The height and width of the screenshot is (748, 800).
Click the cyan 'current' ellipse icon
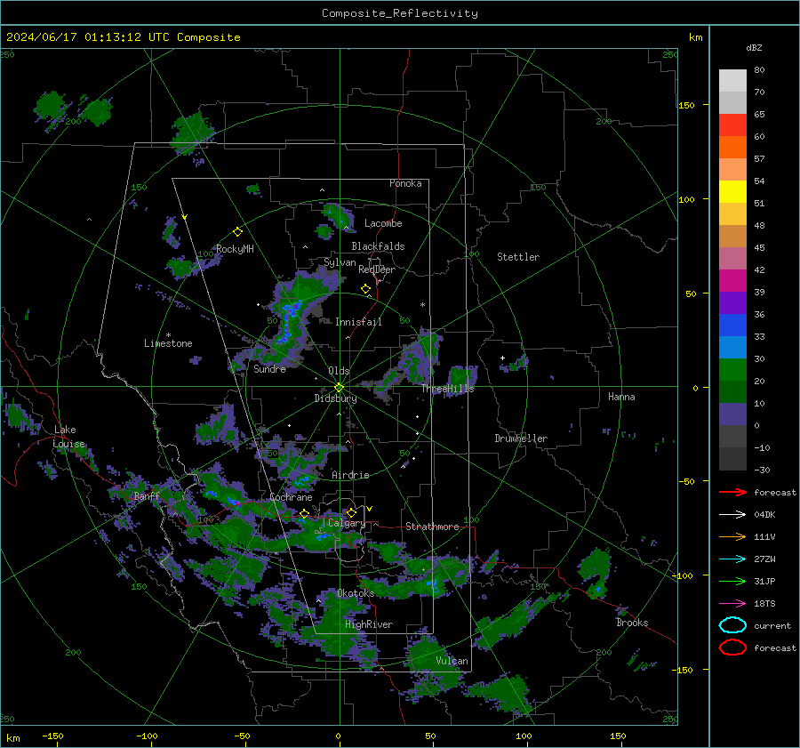pos(732,625)
